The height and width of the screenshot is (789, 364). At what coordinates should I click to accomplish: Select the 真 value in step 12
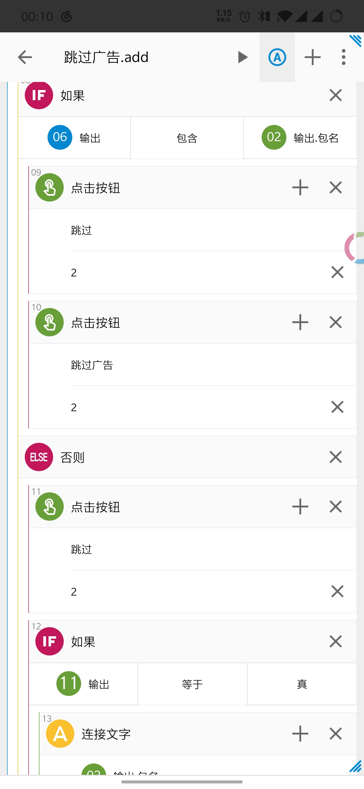click(302, 684)
